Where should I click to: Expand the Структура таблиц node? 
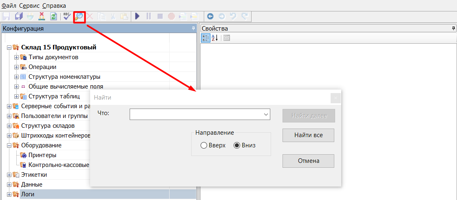coord(16,96)
